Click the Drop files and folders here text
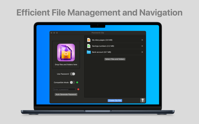Image resolution: width=199 pixels, height=124 pixels. coord(66,64)
